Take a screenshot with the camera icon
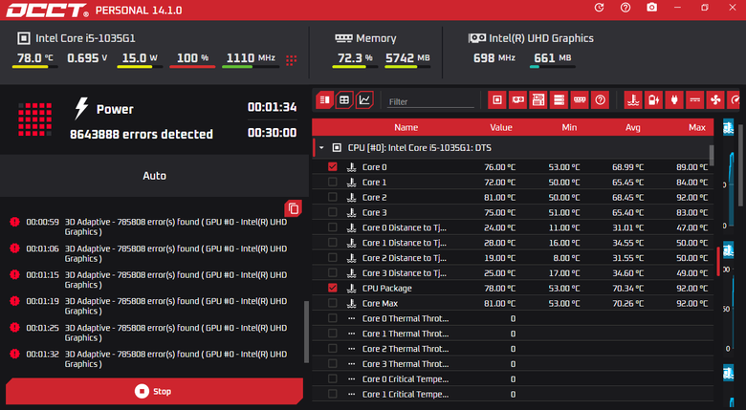Image resolution: width=746 pixels, height=410 pixels. pyautogui.click(x=651, y=8)
